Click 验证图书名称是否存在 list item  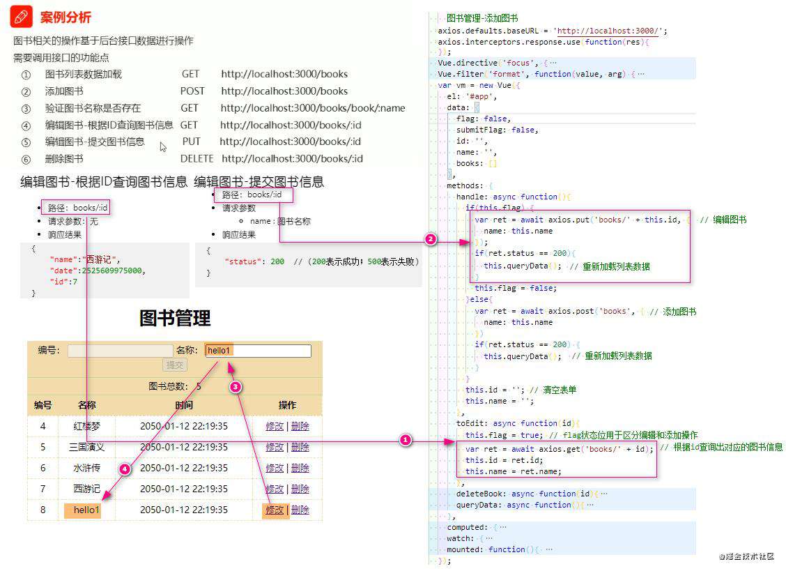coord(93,108)
